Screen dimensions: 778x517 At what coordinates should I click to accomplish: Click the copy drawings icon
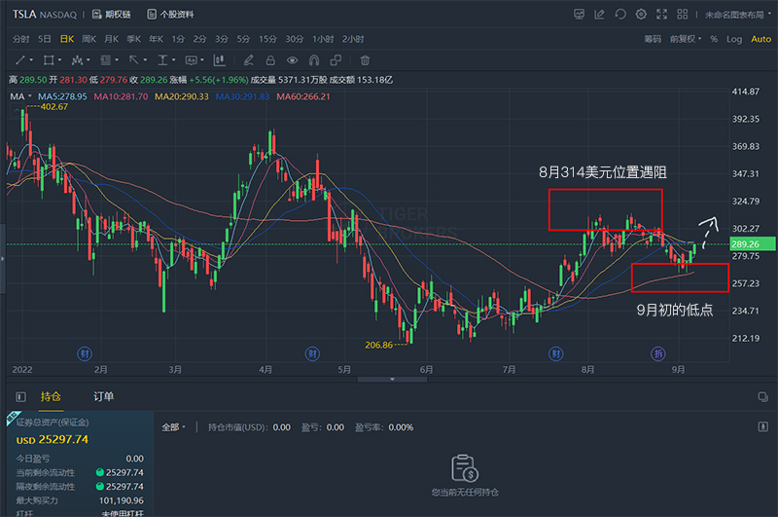click(336, 60)
